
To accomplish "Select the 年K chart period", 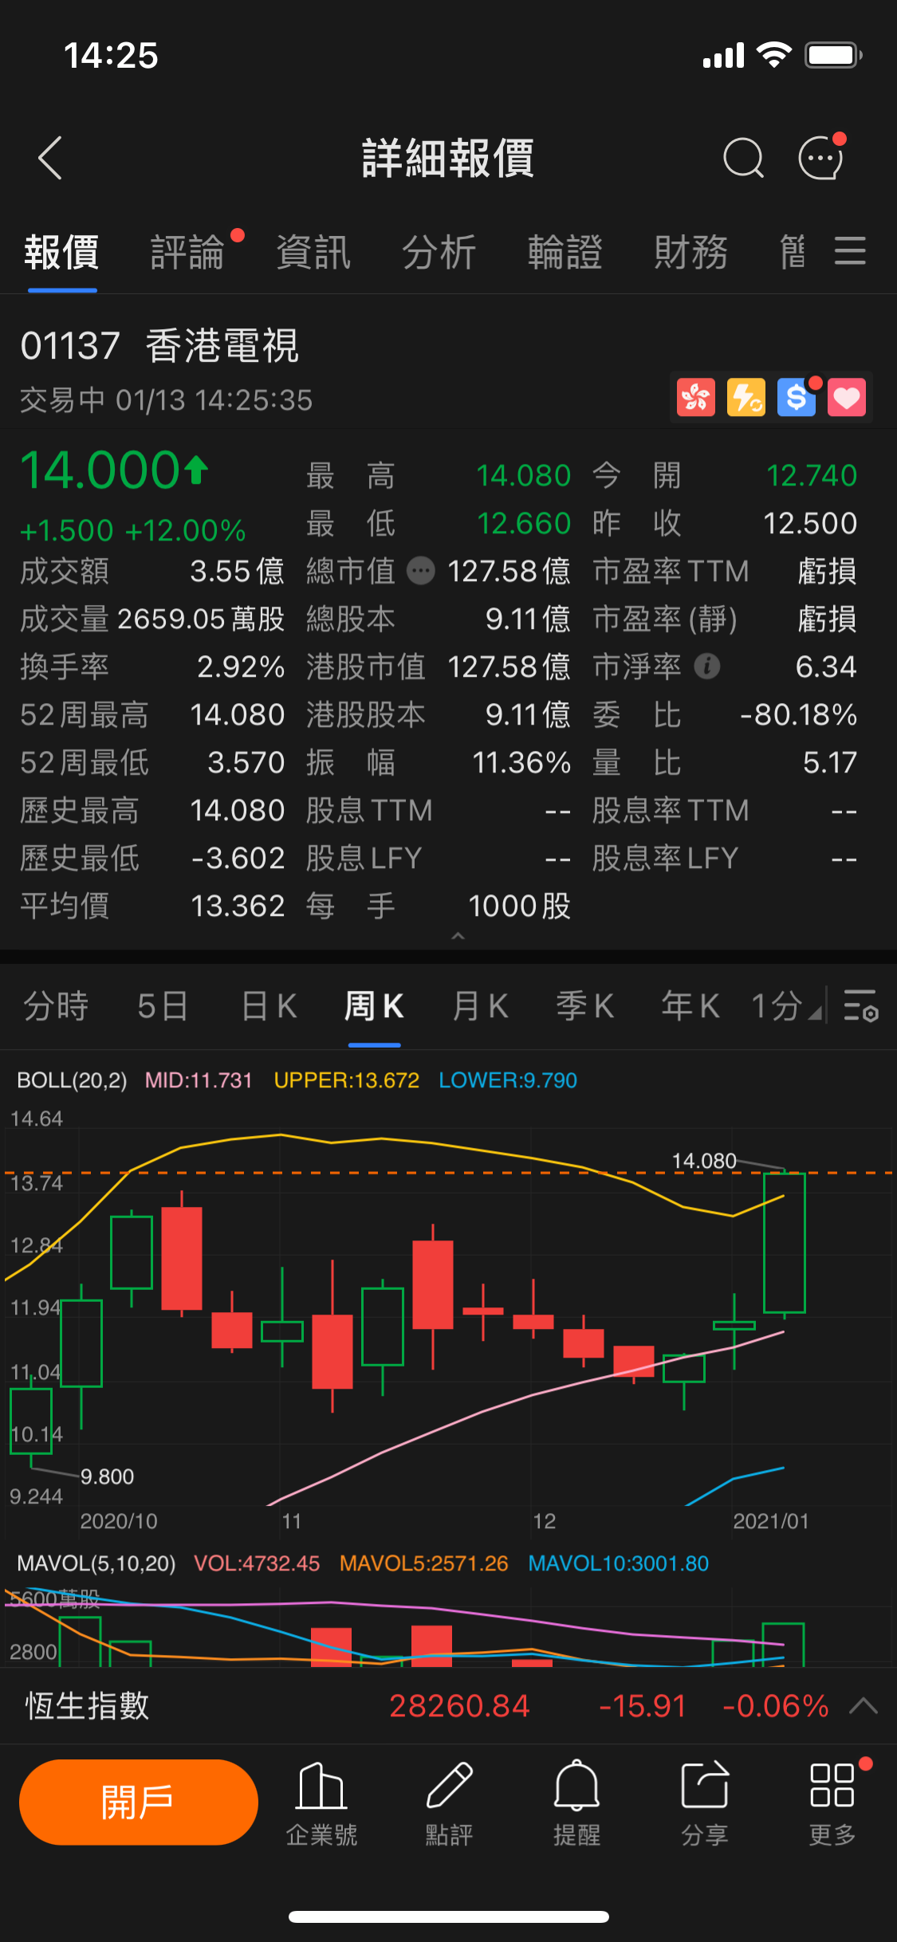I will coord(690,1006).
